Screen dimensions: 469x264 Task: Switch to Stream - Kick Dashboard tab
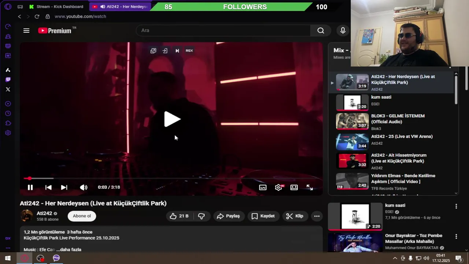[x=57, y=7]
